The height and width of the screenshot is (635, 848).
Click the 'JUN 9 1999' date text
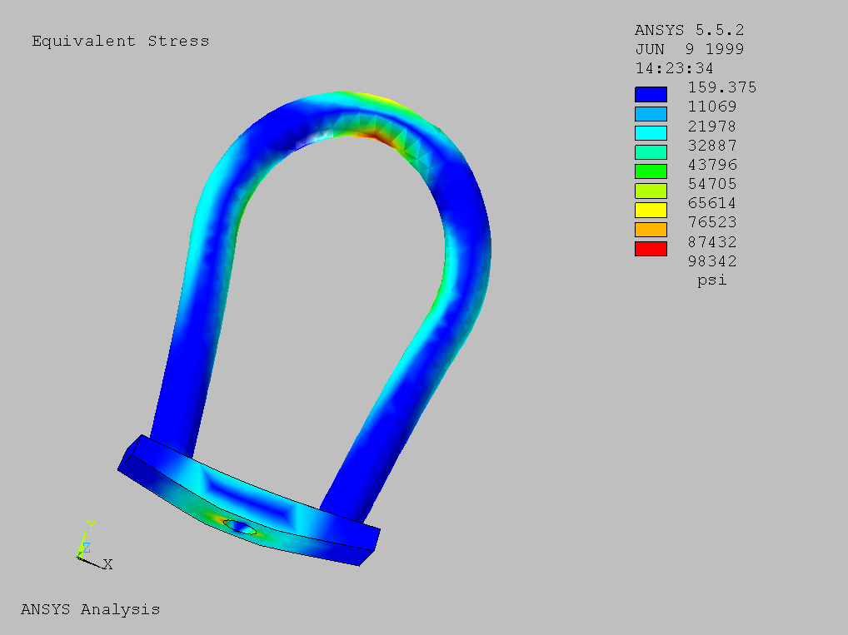click(x=690, y=49)
